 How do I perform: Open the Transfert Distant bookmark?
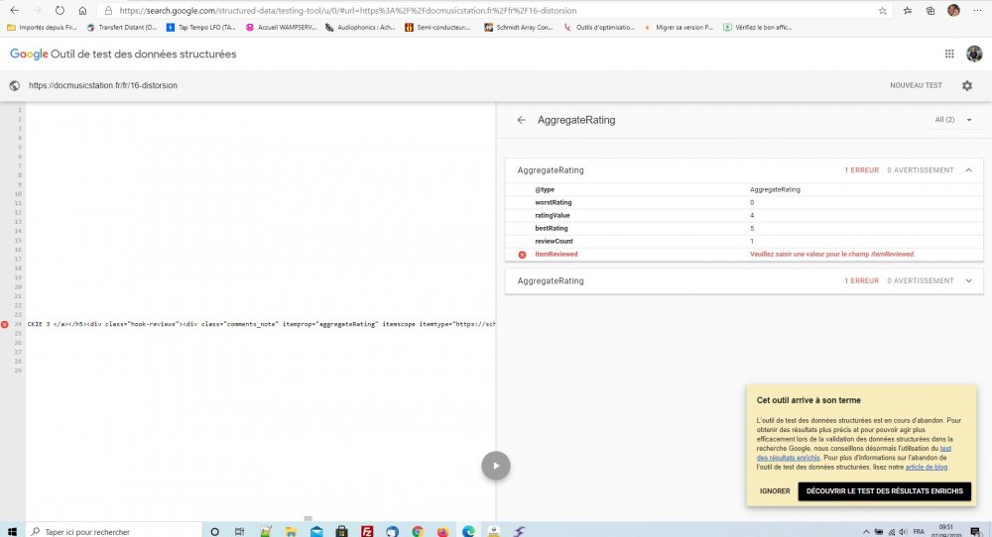tap(121, 27)
